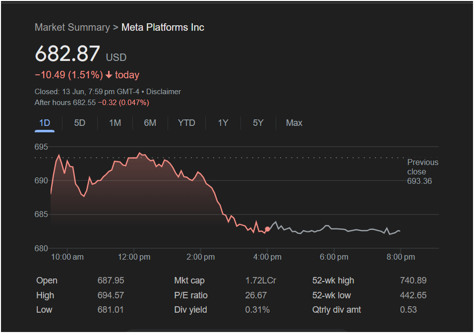Click the Div yield 0.31% figure
This screenshot has height=333, width=474.
(257, 310)
